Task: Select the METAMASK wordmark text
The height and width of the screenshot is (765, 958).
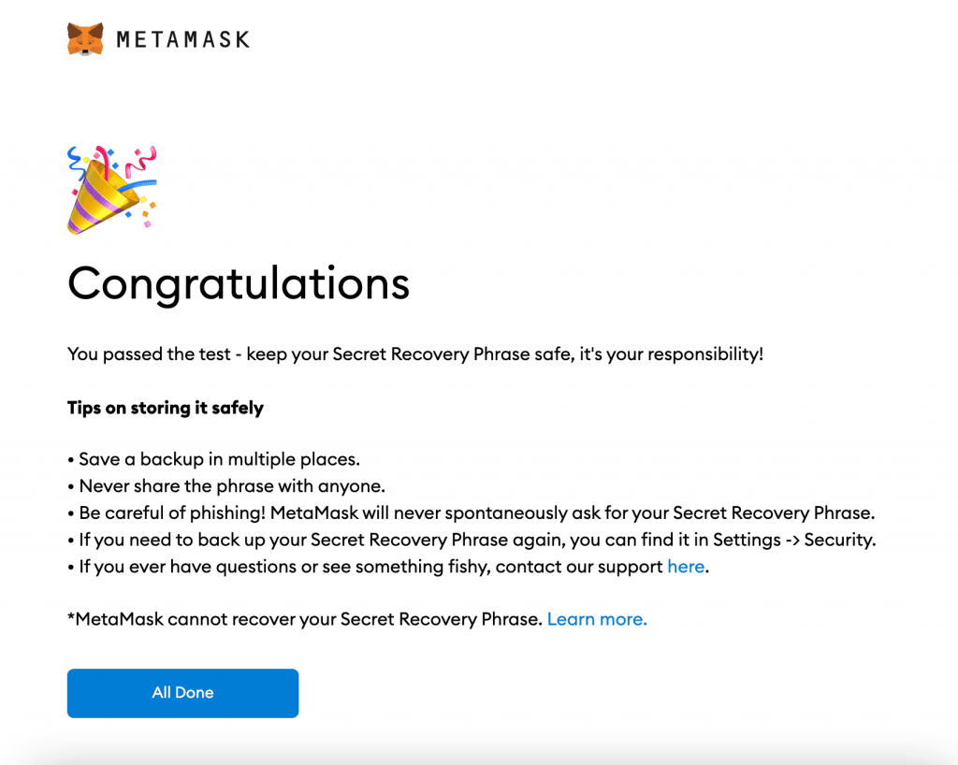Action: click(182, 39)
